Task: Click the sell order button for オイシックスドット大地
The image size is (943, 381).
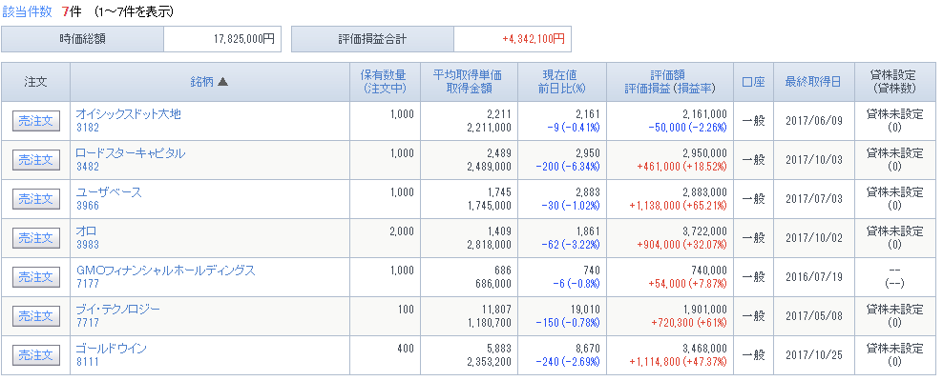Action: coord(36,121)
